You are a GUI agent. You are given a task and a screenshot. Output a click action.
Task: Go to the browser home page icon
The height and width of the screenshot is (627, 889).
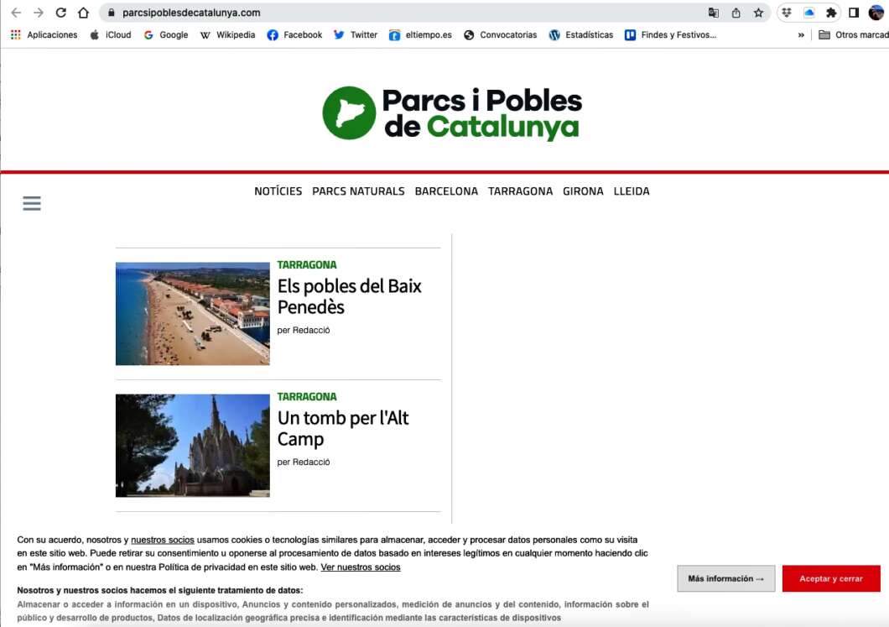click(x=83, y=13)
